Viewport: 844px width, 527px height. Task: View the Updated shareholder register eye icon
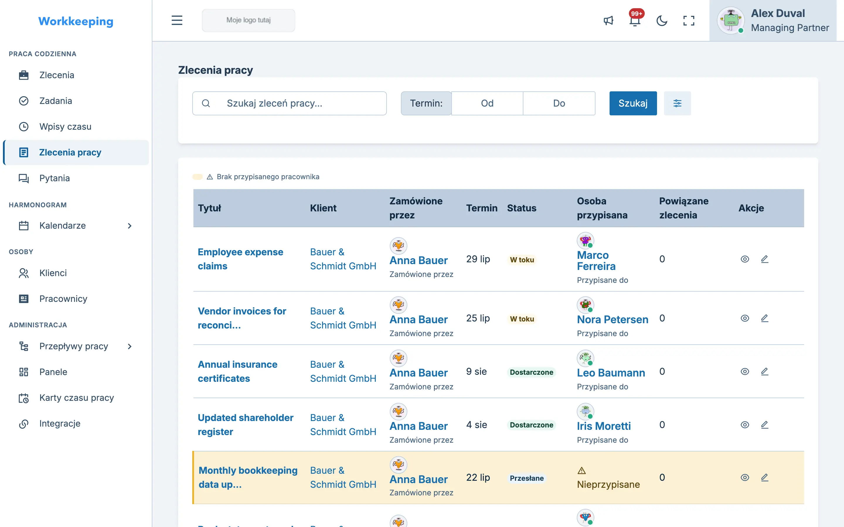pyautogui.click(x=745, y=425)
